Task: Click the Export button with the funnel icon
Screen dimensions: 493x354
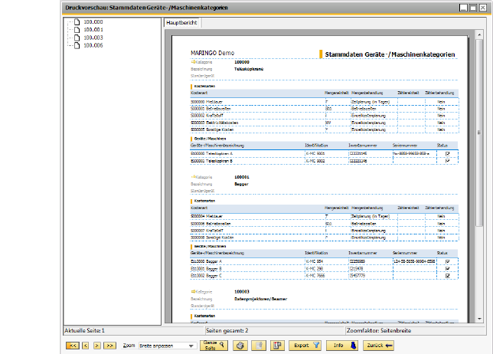Action: (305, 346)
